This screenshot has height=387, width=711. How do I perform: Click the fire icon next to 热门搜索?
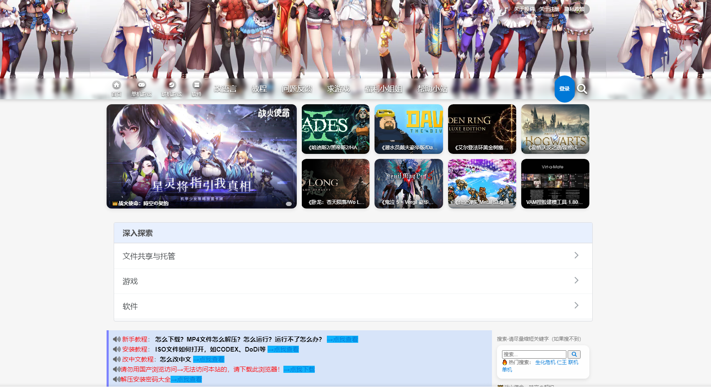[505, 362]
